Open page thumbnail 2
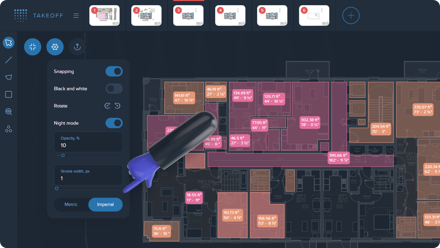Image resolution: width=440 pixels, height=248 pixels. pyautogui.click(x=146, y=15)
